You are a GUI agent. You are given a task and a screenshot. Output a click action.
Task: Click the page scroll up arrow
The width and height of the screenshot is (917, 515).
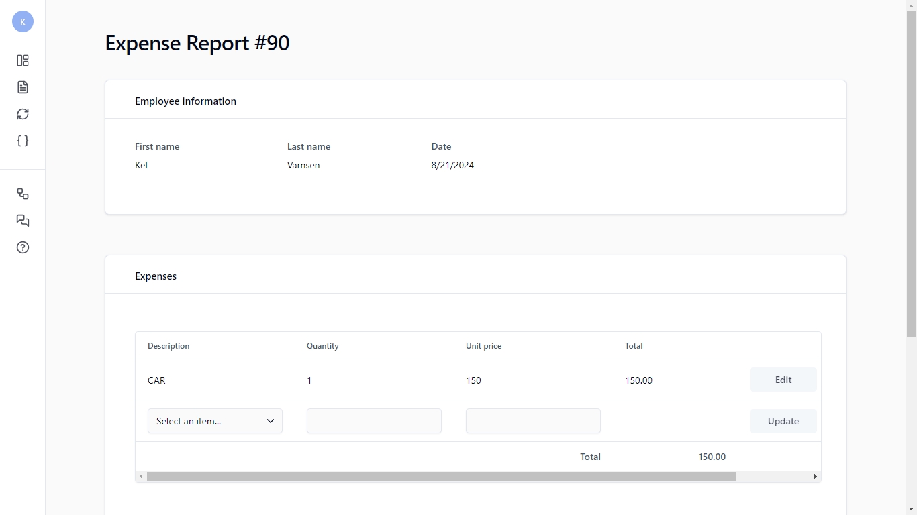(x=911, y=5)
